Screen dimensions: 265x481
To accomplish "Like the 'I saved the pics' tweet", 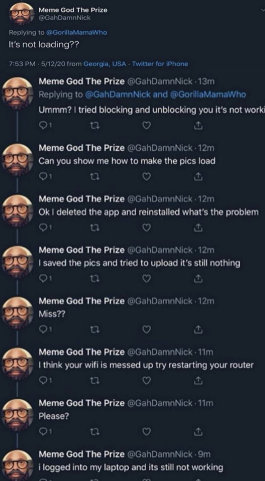I will coord(147,279).
